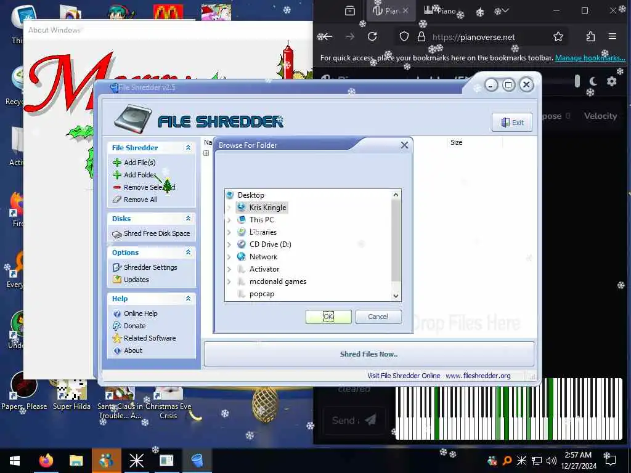Click the Related Software star icon
Screen dimensions: 631x473
tap(117, 338)
